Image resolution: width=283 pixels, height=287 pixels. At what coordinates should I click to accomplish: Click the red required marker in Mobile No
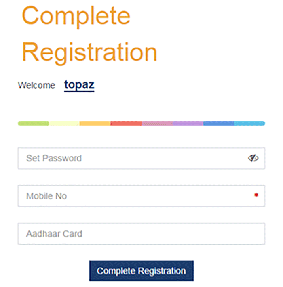(256, 195)
